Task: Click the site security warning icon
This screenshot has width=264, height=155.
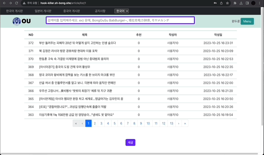Action: click(24, 3)
